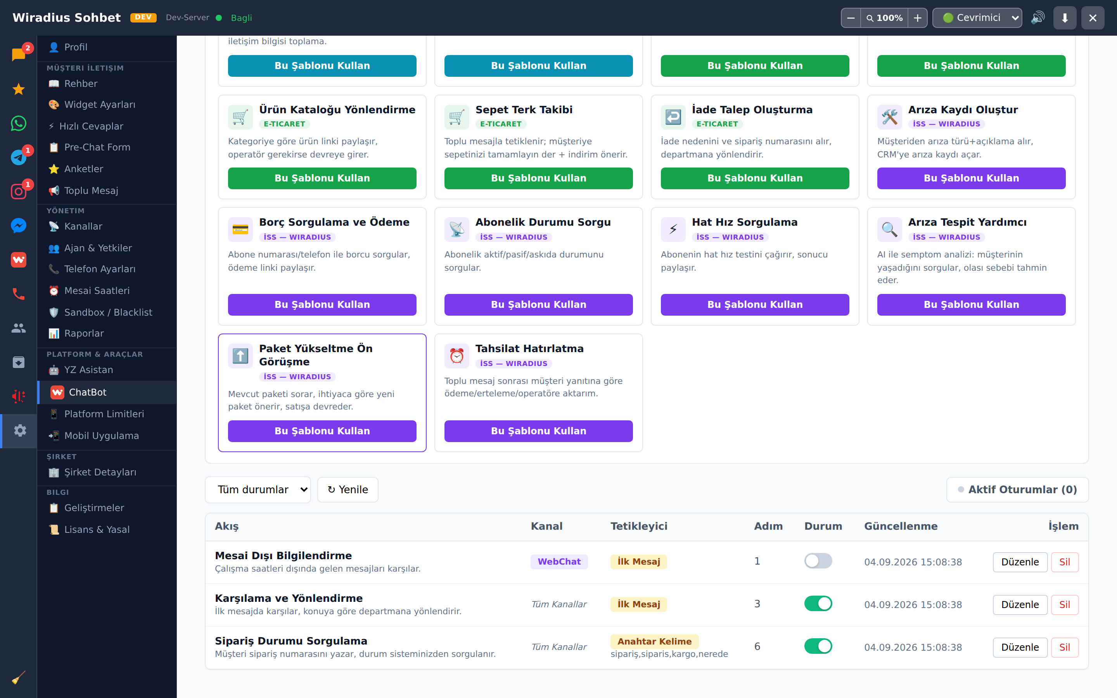Disable the Karşılama ve Yönlendirme toggle
Image resolution: width=1117 pixels, height=698 pixels.
click(x=818, y=604)
